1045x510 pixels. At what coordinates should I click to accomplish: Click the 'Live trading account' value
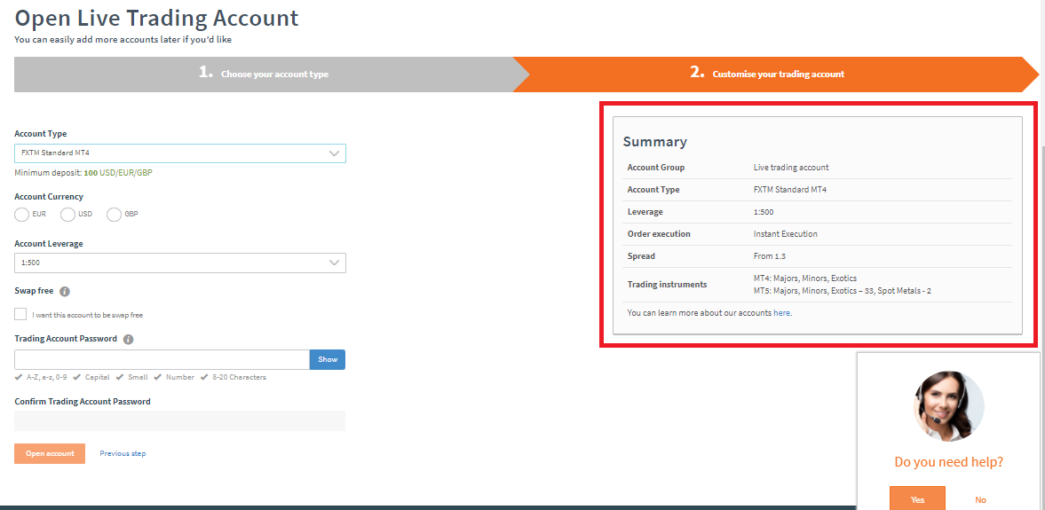coord(791,167)
